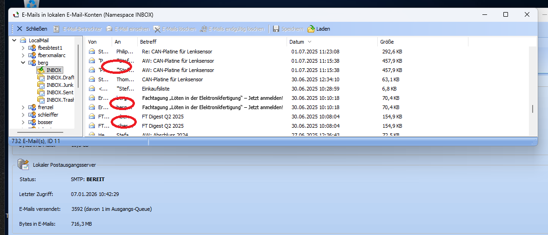548x235 pixels.
Task: Expand the fberxmailarc account node
Action: click(23, 55)
